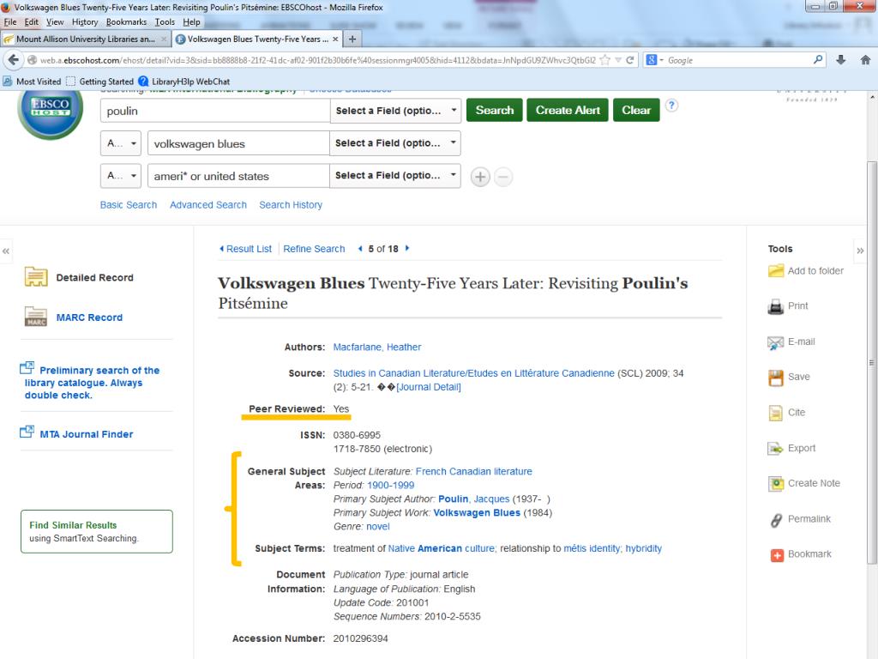Click the Print tool icon
Screen dimensions: 878x659
tap(775, 306)
